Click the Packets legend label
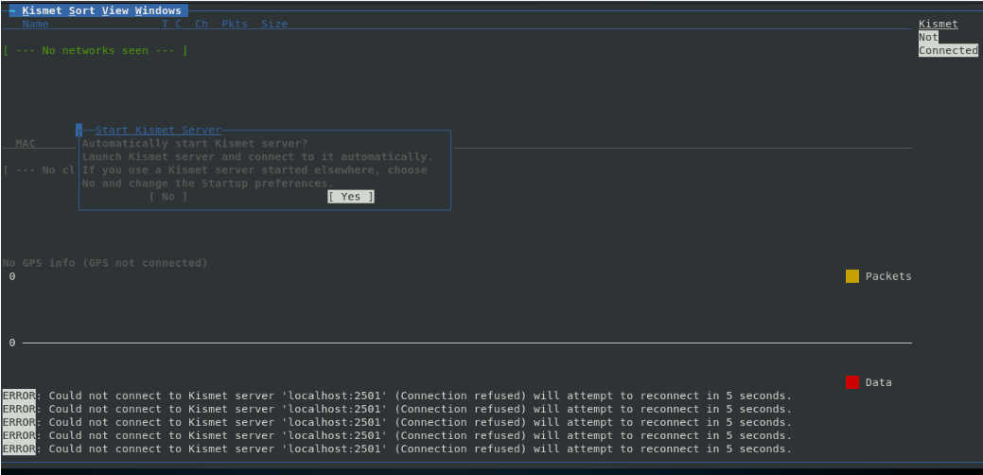The height and width of the screenshot is (475, 983). 888,276
